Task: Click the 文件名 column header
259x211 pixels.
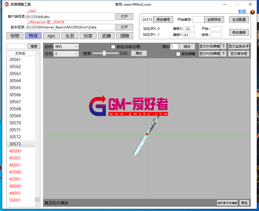Action: tap(20, 53)
